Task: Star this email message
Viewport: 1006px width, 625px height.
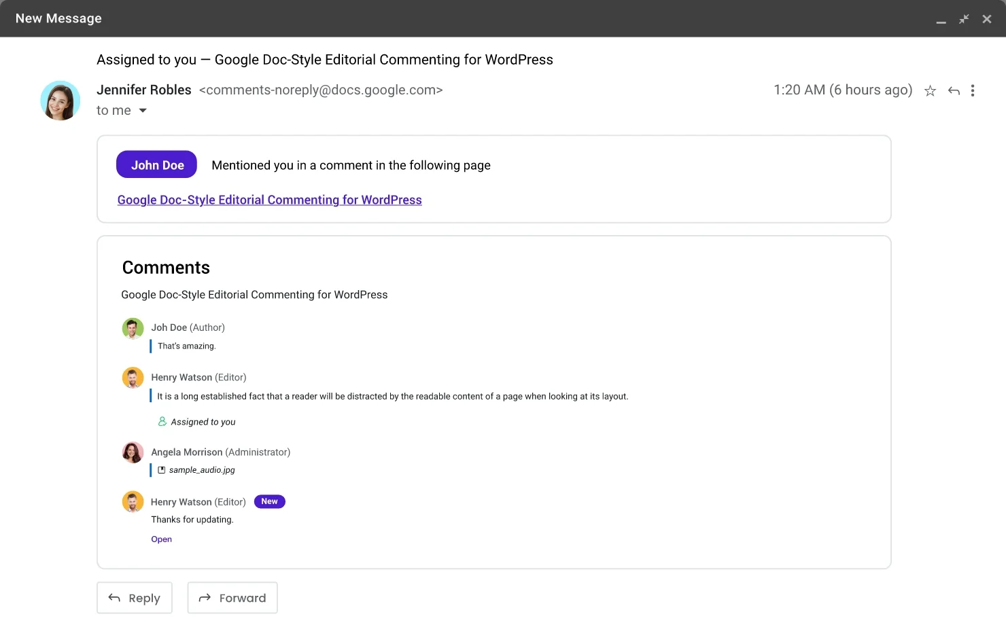Action: (930, 91)
